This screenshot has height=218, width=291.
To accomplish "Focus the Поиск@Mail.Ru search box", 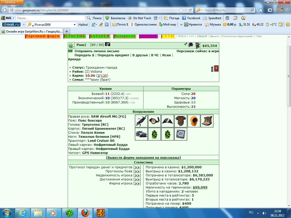I will (x=225, y=10).
